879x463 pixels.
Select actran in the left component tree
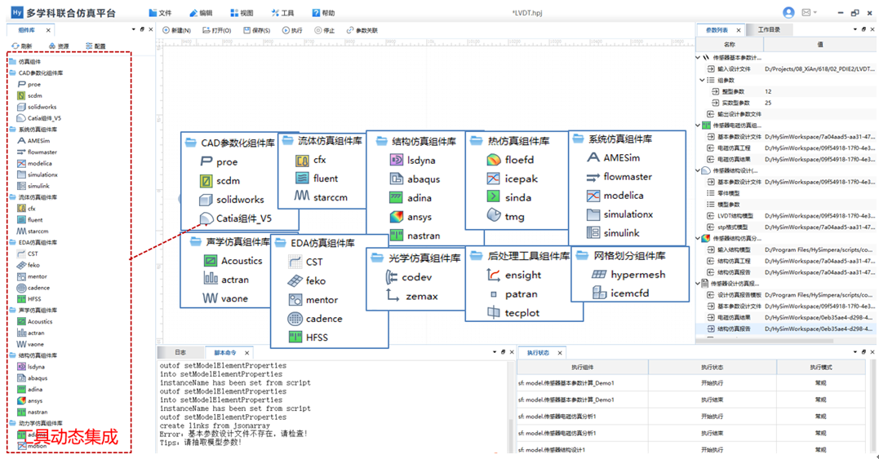[x=31, y=333]
